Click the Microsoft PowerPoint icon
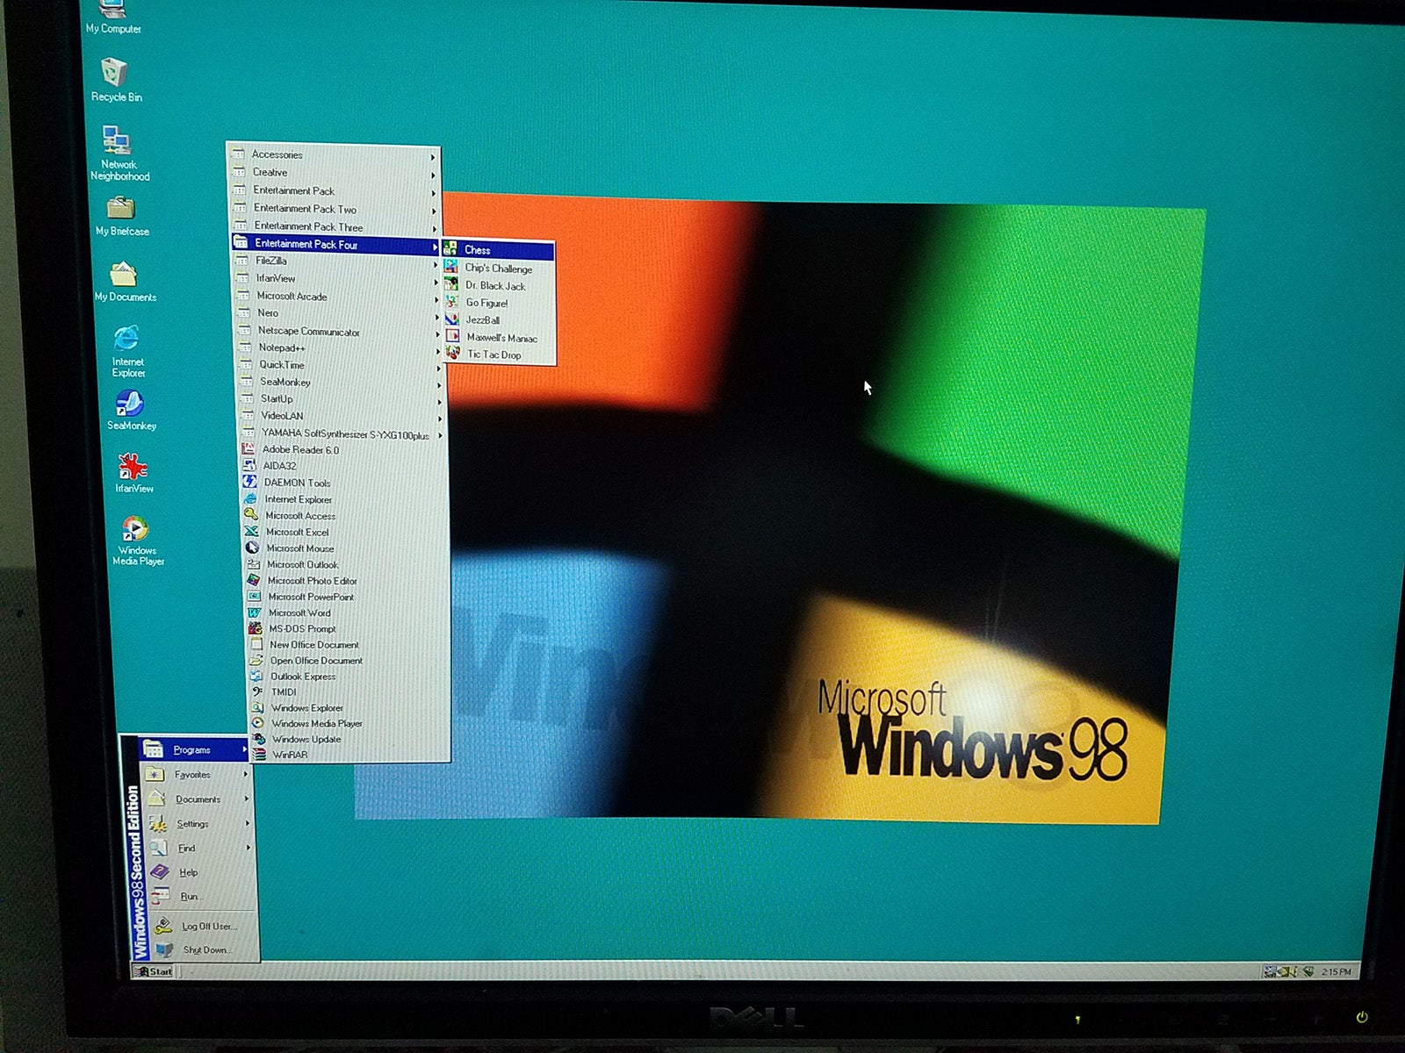 click(254, 597)
